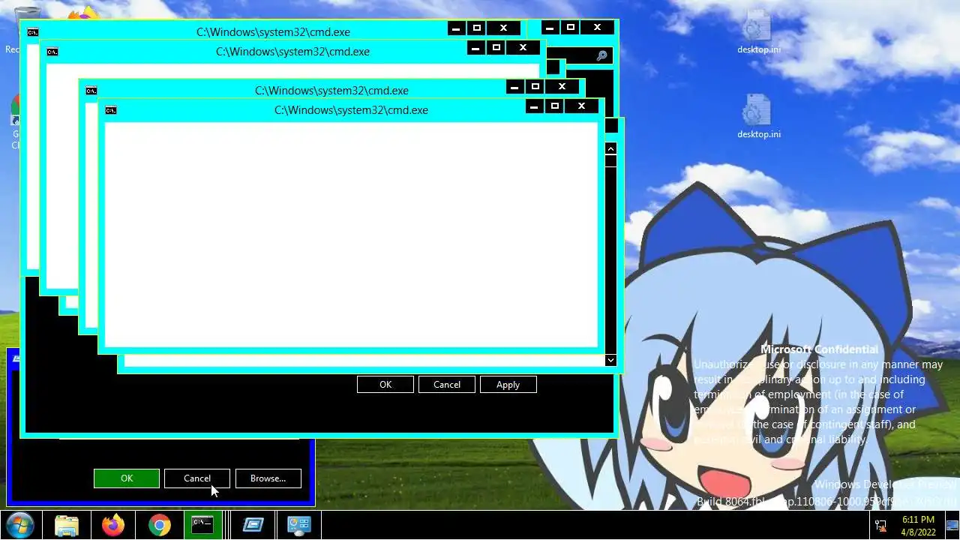Launch Firefox from the taskbar
The height and width of the screenshot is (540, 960).
click(x=113, y=525)
